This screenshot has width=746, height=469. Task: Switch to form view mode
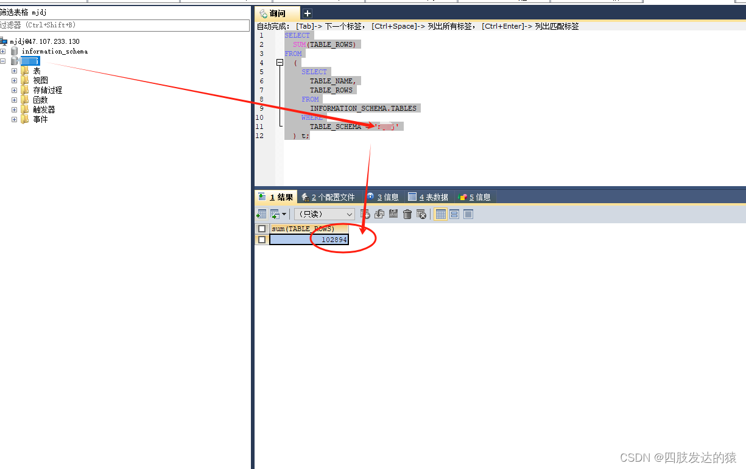pos(454,214)
